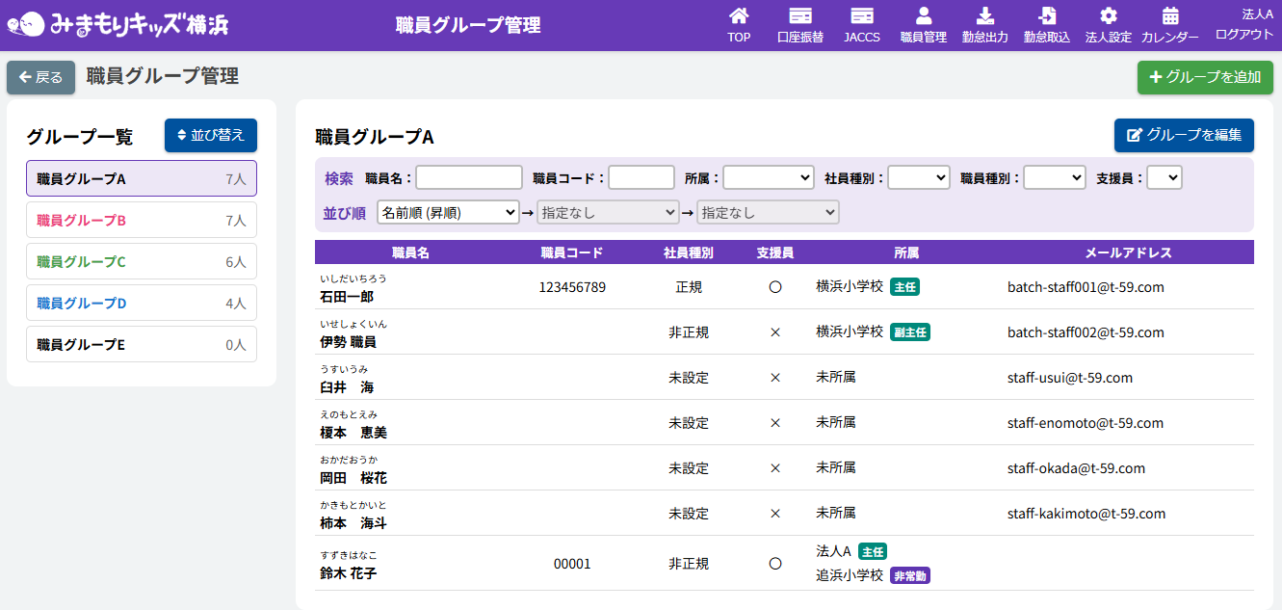Click email staff-usui@t-59.com
Screen dimensions: 1282x610
1070,378
